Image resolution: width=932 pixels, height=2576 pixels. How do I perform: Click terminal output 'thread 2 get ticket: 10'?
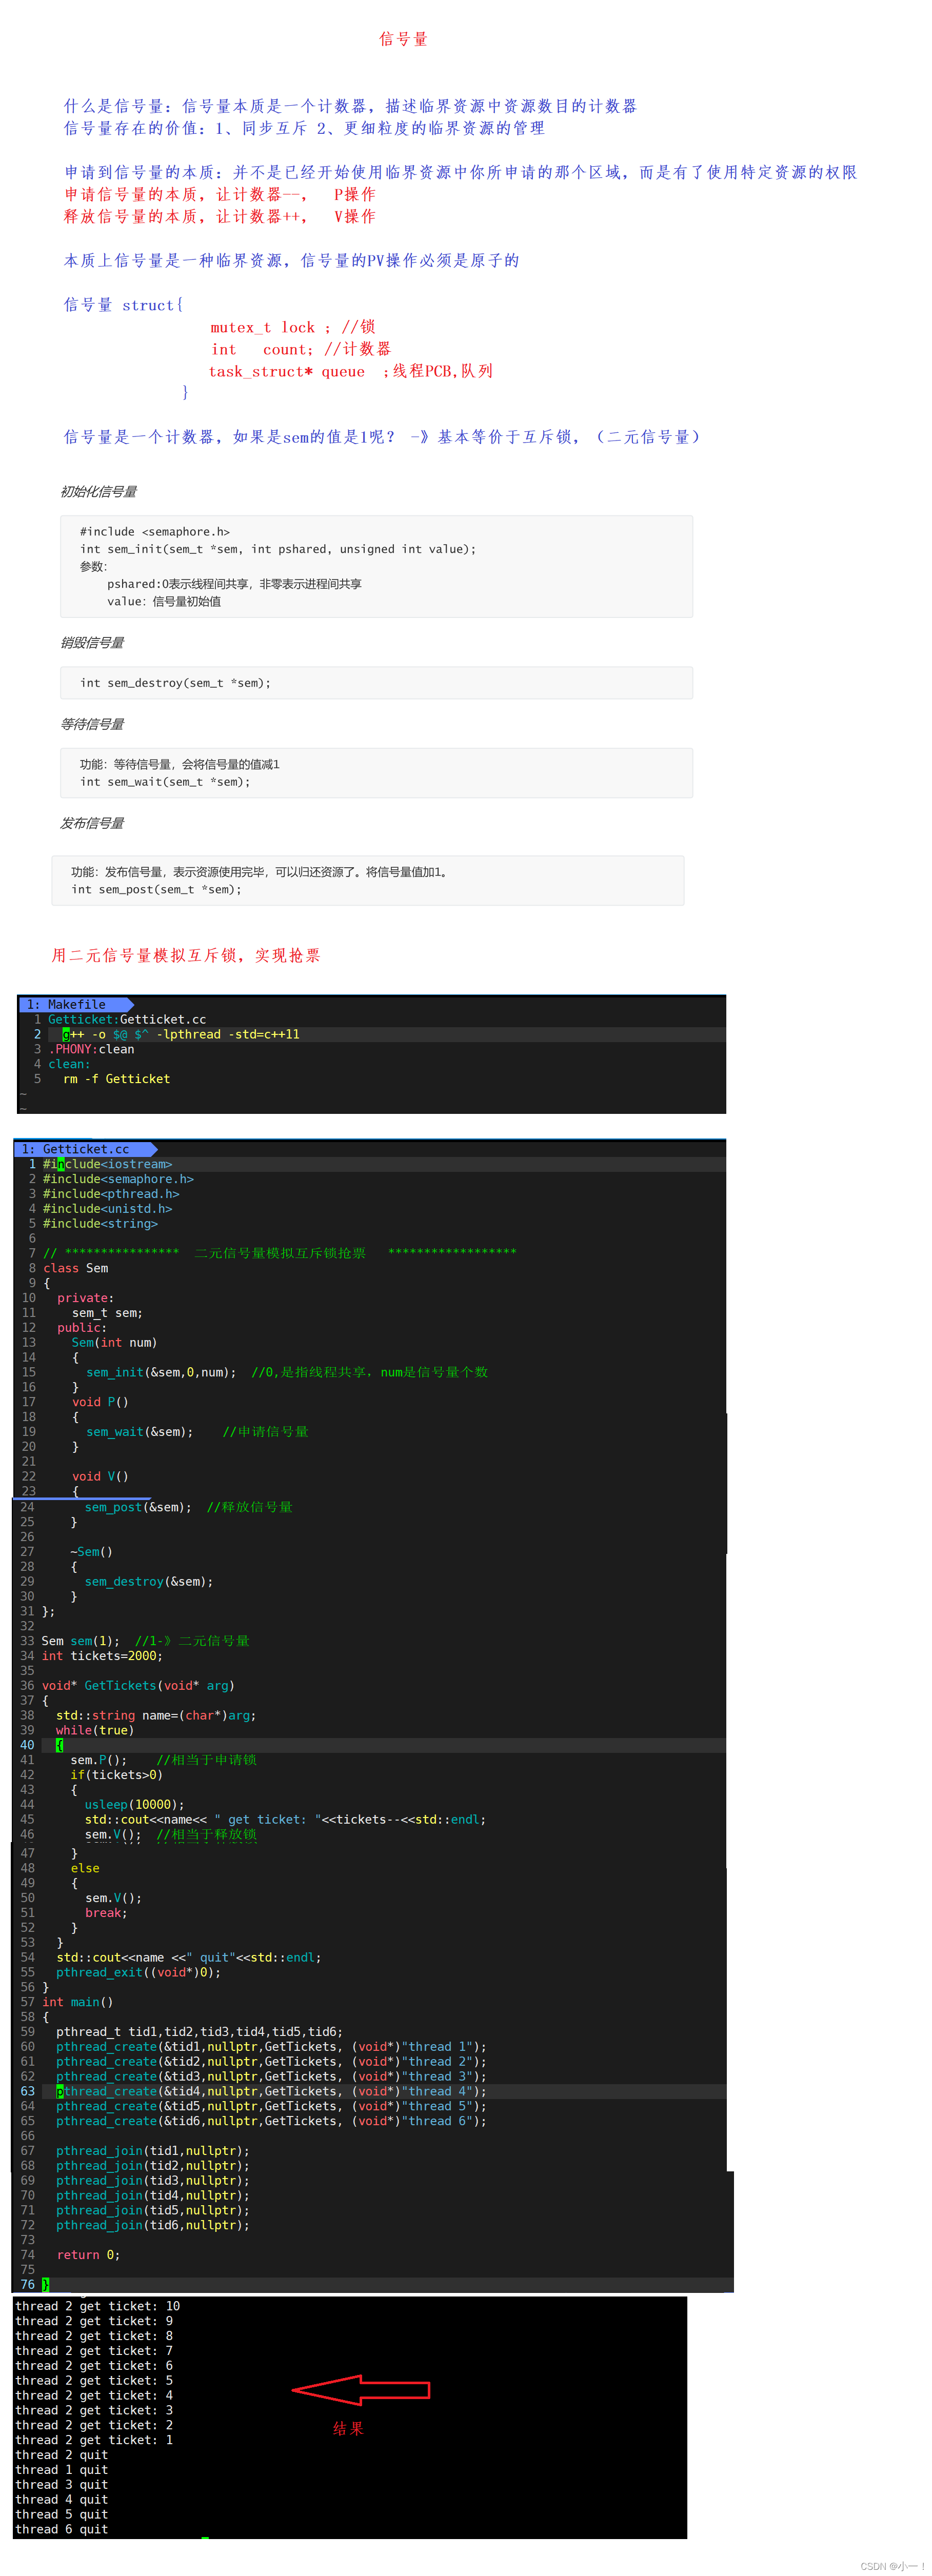click(x=98, y=2306)
